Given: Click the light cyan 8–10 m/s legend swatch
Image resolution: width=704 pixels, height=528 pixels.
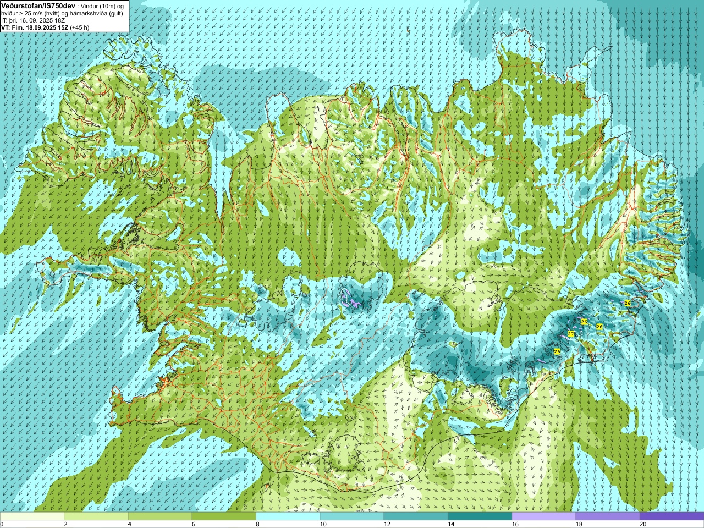Looking at the screenshot, I should [288, 516].
